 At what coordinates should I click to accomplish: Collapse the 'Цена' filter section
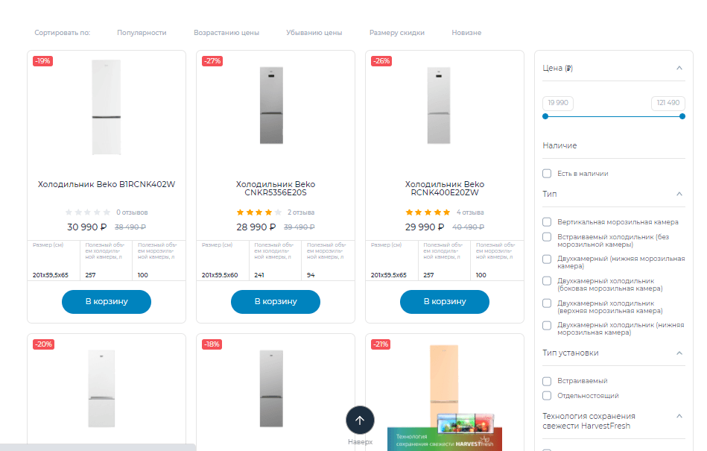coord(679,68)
